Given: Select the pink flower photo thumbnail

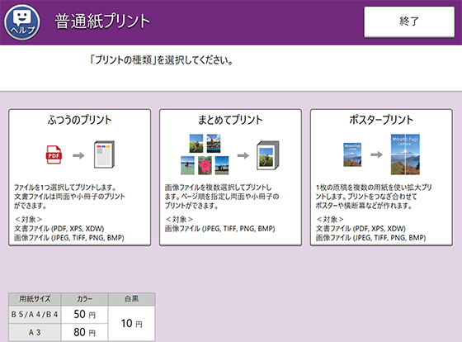Looking at the screenshot, I should 205,165.
